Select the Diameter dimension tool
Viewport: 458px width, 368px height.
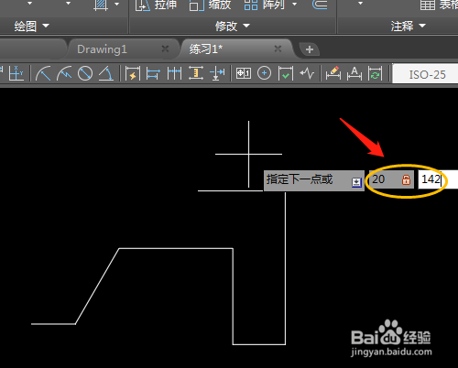85,73
